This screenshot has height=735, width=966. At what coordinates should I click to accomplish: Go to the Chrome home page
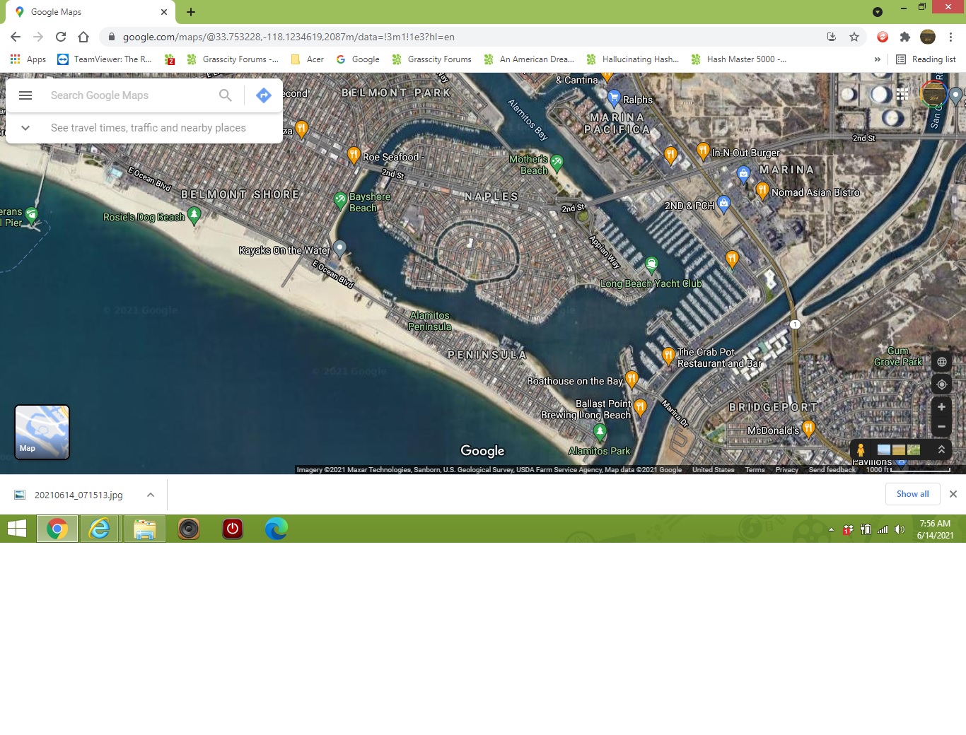[x=83, y=37]
